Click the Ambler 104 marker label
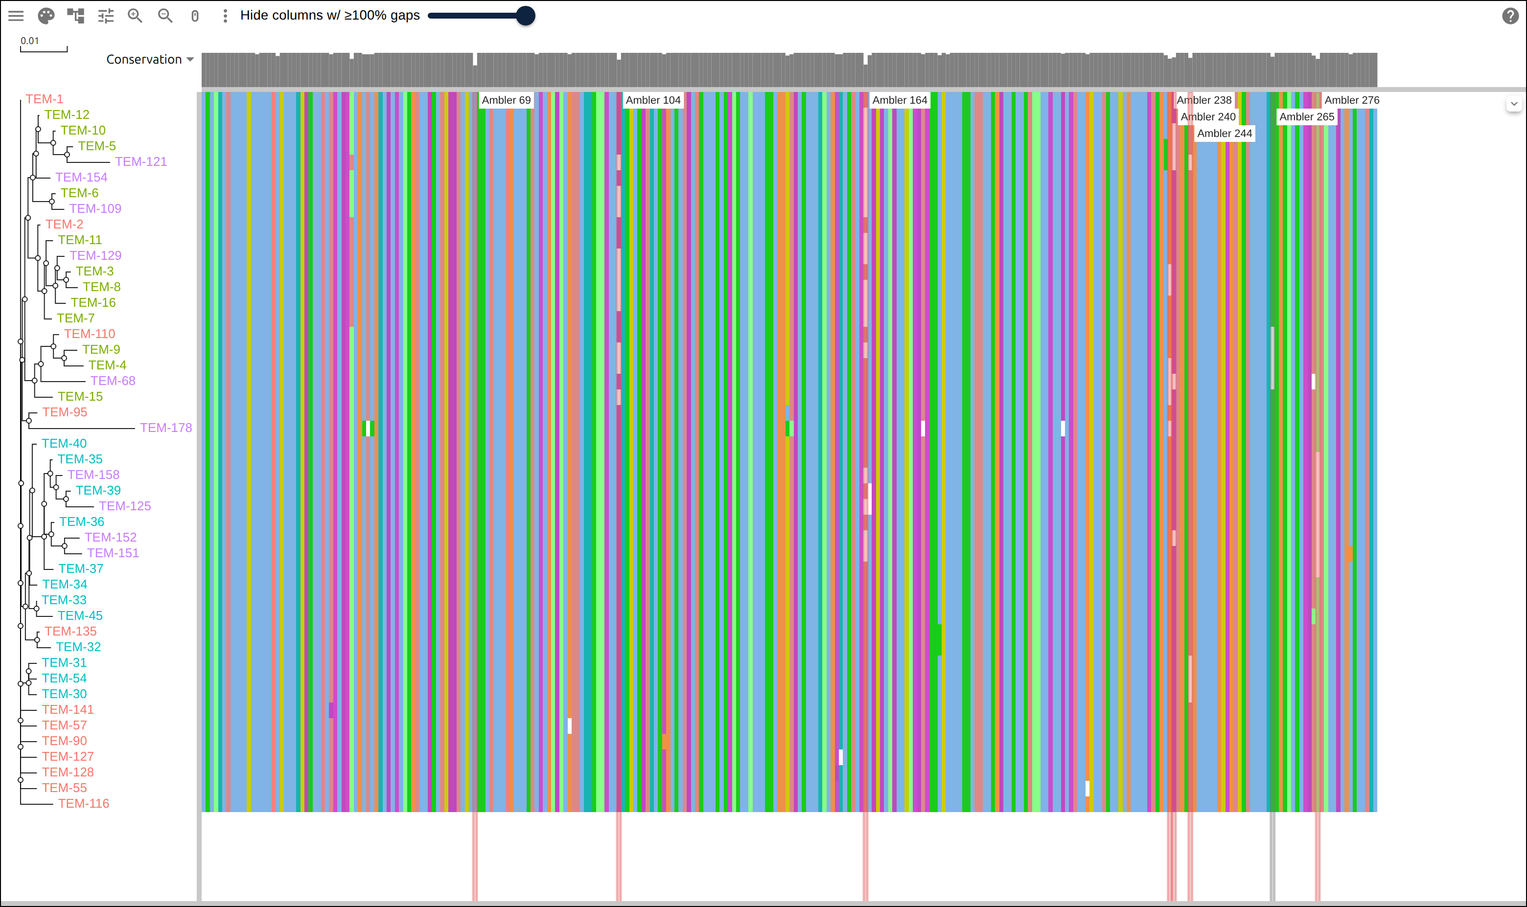 coord(653,100)
